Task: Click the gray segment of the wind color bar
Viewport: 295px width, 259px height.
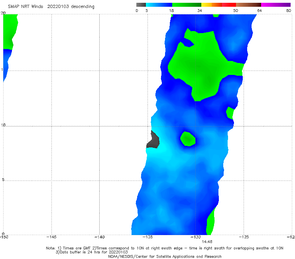Action: [x=141, y=5]
